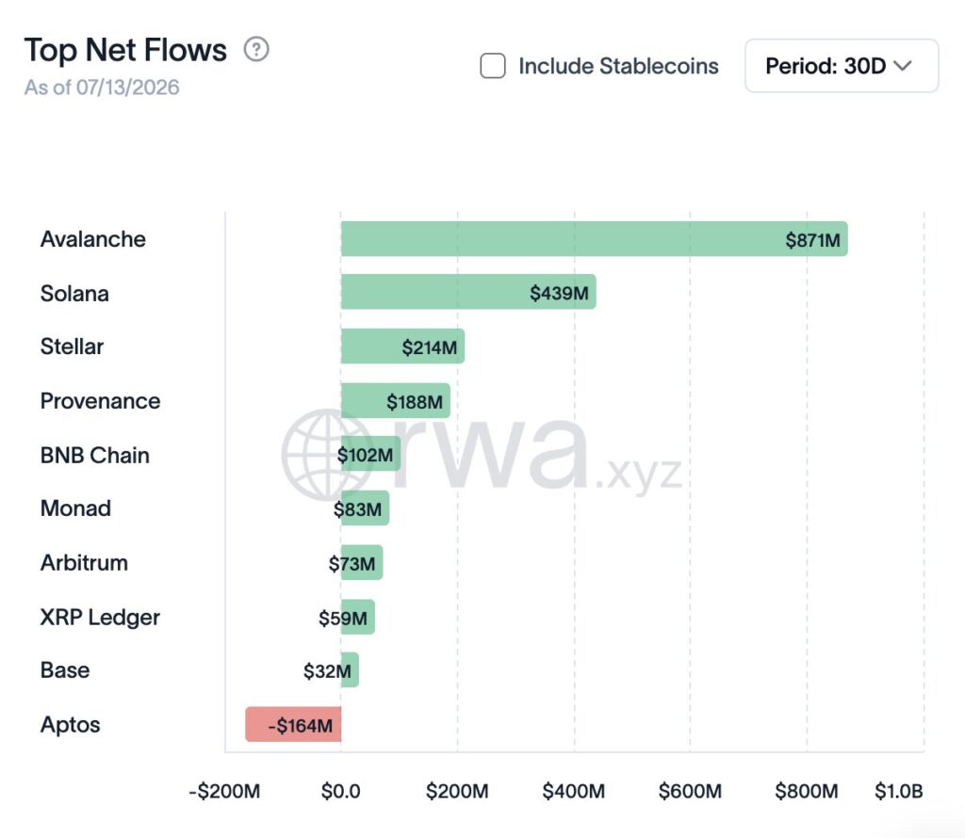The width and height of the screenshot is (965, 838).
Task: Click the Monad $83M bar
Action: [365, 508]
